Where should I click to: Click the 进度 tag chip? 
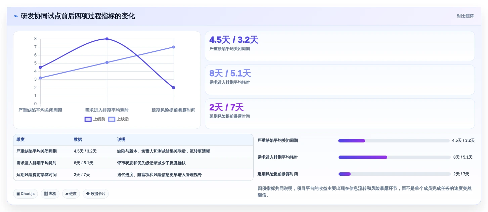[71, 194]
